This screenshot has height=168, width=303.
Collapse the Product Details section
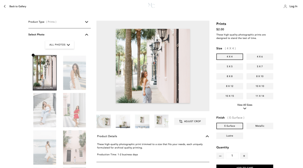tap(207, 136)
